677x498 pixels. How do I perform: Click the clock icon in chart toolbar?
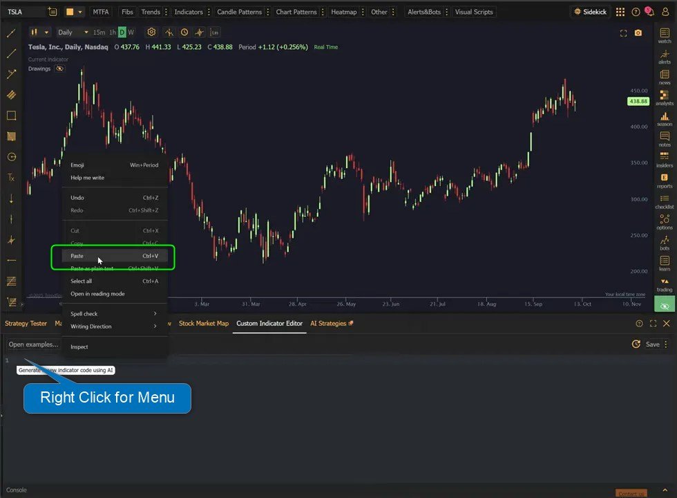[184, 32]
